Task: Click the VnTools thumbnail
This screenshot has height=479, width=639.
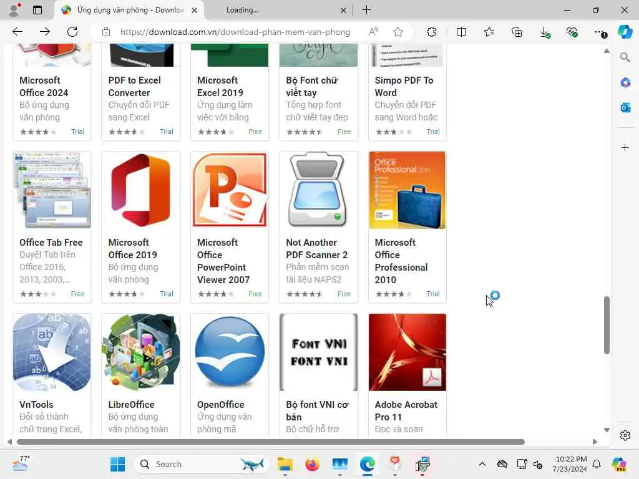Action: click(x=52, y=352)
